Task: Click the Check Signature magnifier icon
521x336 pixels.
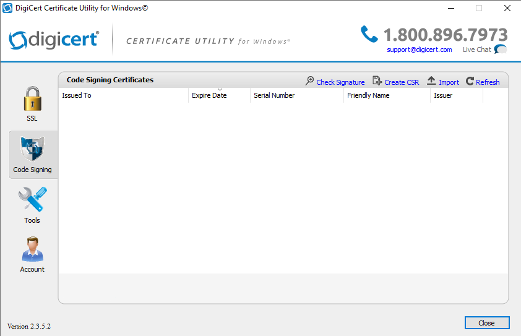Action: pyautogui.click(x=309, y=81)
